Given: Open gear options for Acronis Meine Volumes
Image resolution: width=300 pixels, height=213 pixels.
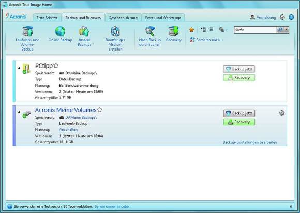Looking at the screenshot, I should (282, 113).
